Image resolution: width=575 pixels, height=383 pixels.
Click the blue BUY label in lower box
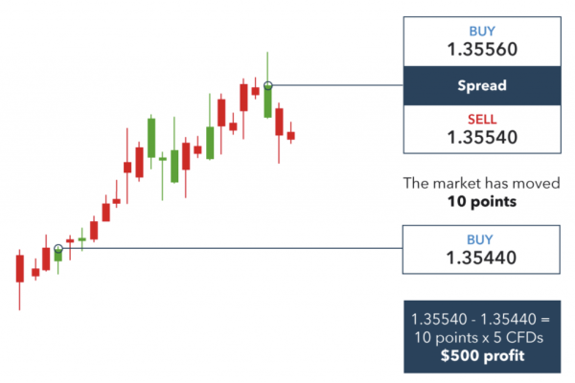point(480,239)
